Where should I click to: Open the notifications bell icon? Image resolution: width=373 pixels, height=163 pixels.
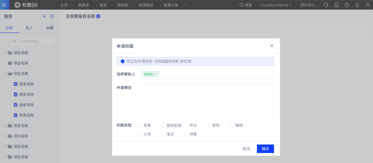click(357, 5)
